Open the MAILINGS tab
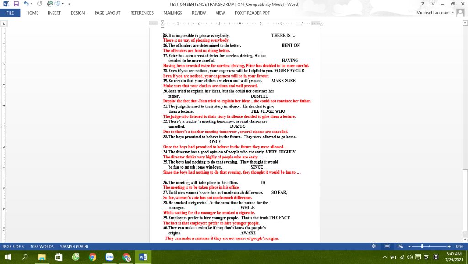The width and height of the screenshot is (468, 264). pos(172,13)
